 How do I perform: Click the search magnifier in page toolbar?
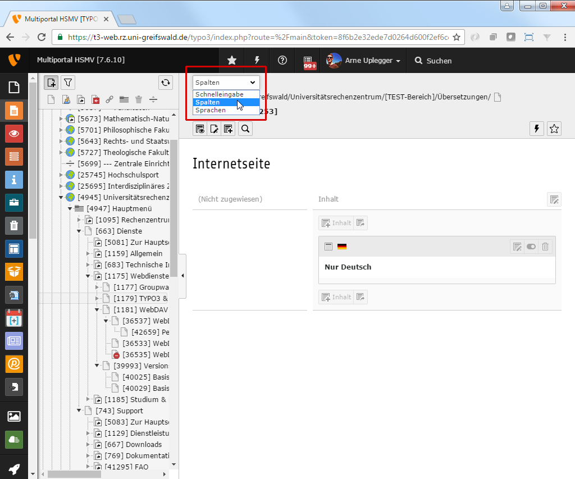pos(245,129)
